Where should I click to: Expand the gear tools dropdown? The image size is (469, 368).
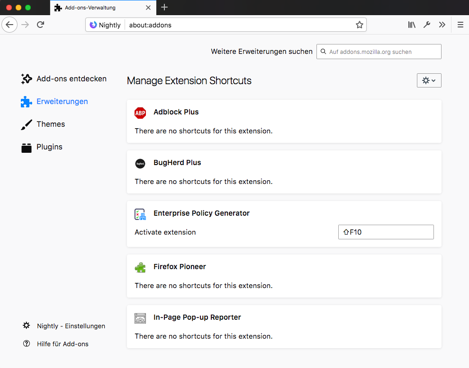point(429,80)
